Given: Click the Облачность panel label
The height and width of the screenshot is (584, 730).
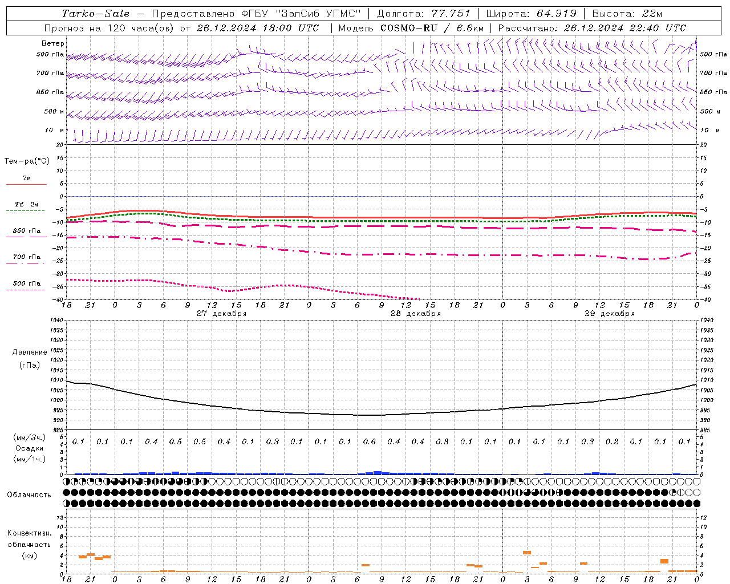Looking at the screenshot, I should click(29, 494).
